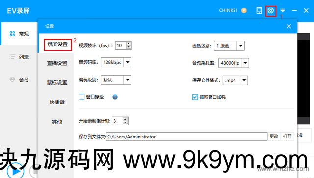Click the info icon beside 窗口穿透
This screenshot has height=178, width=314.
(x=115, y=97)
